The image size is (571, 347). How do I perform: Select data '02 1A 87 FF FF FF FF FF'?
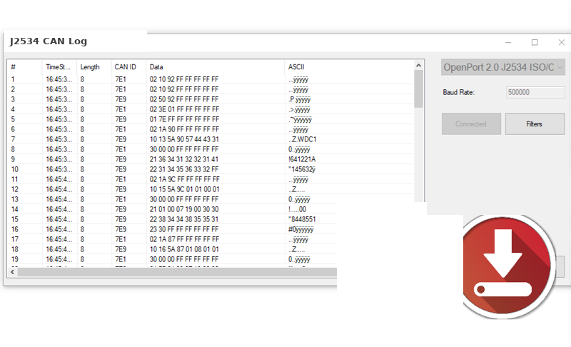(184, 239)
